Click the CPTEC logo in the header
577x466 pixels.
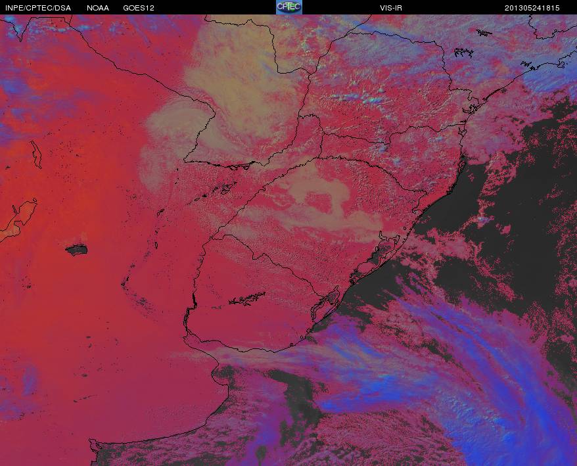coord(289,7)
